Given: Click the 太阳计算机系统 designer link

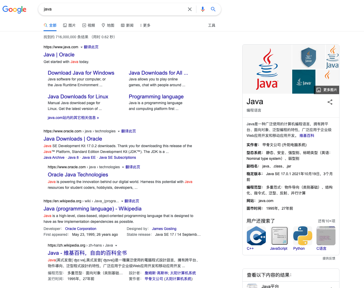Looking at the screenshot, I should coord(183,273).
